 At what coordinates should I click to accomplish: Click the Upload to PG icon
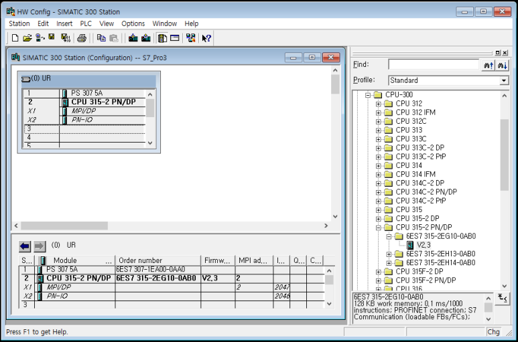pos(145,38)
